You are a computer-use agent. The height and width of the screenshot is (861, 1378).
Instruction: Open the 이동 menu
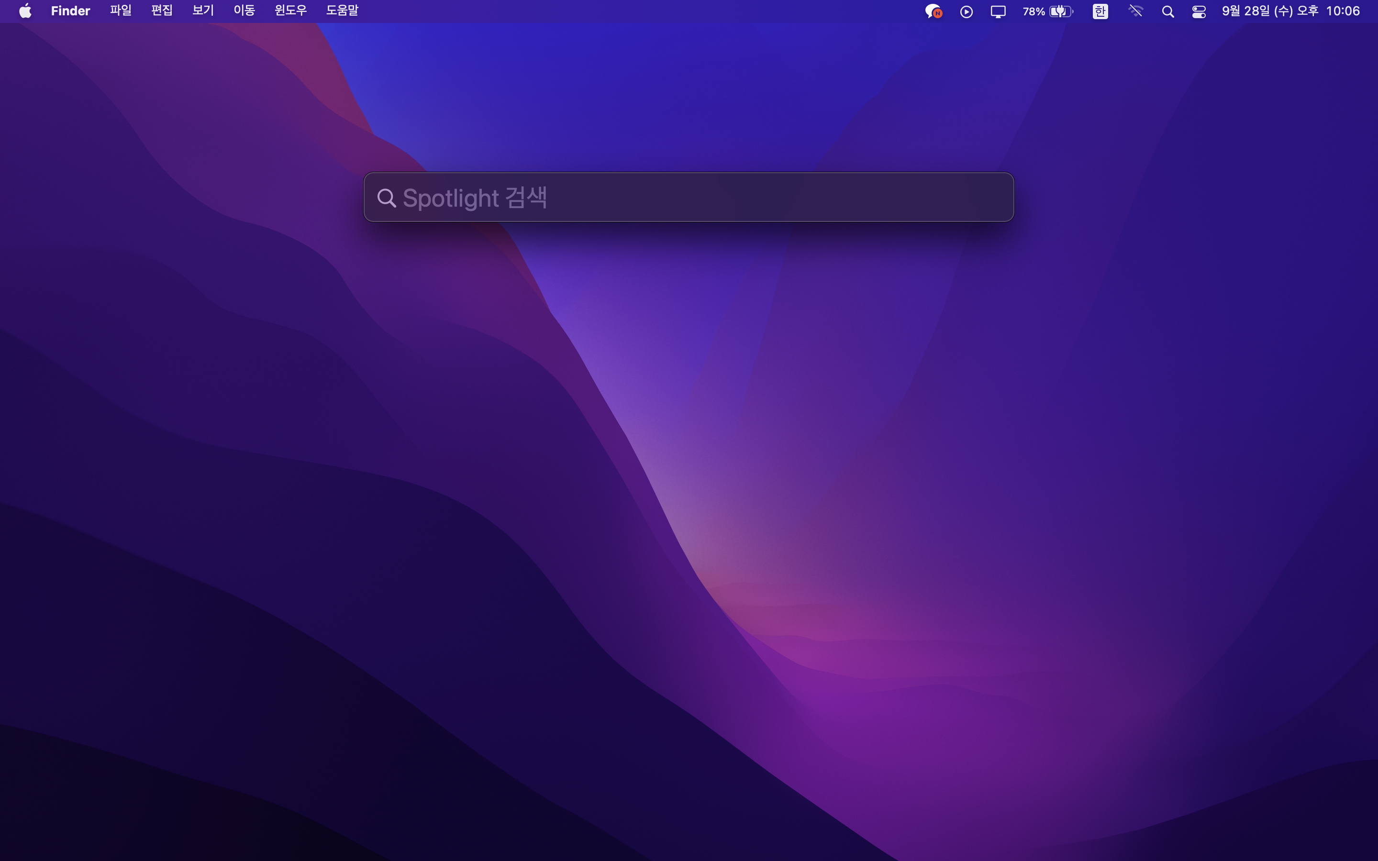pos(244,11)
